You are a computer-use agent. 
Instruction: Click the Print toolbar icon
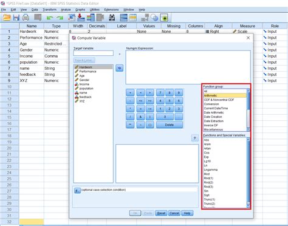[26, 18]
